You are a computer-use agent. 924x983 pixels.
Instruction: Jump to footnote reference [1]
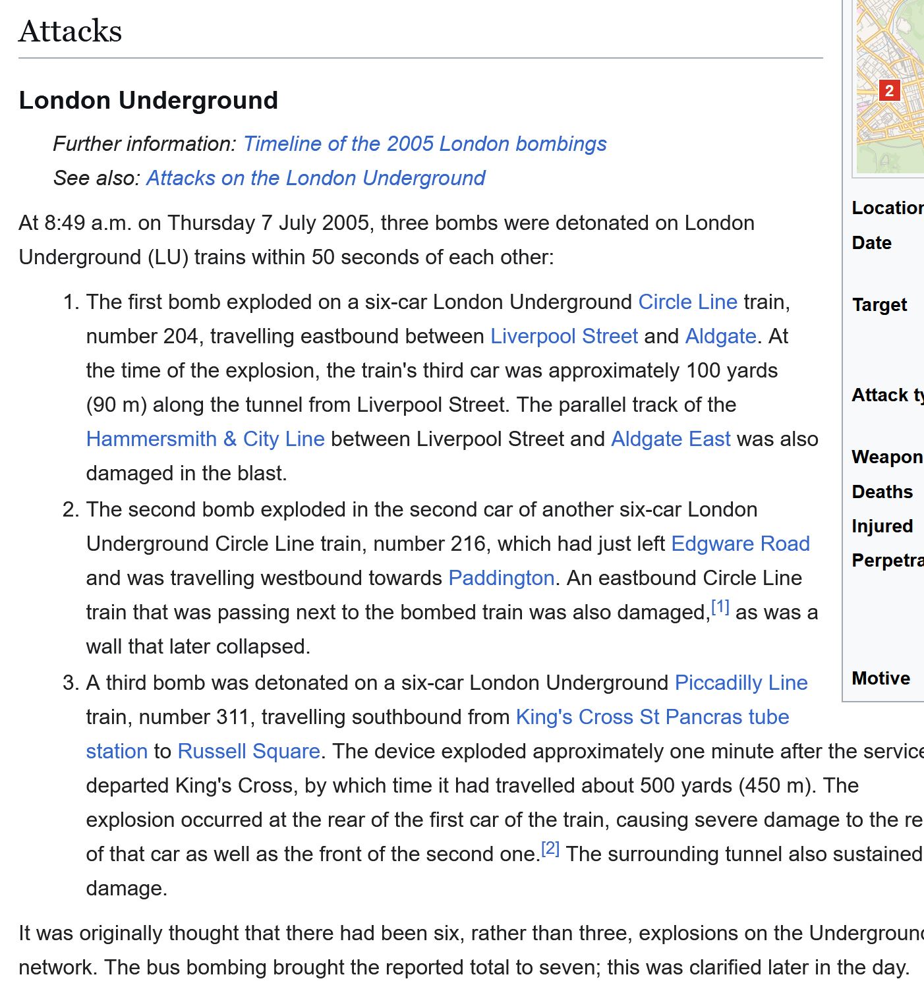click(720, 607)
